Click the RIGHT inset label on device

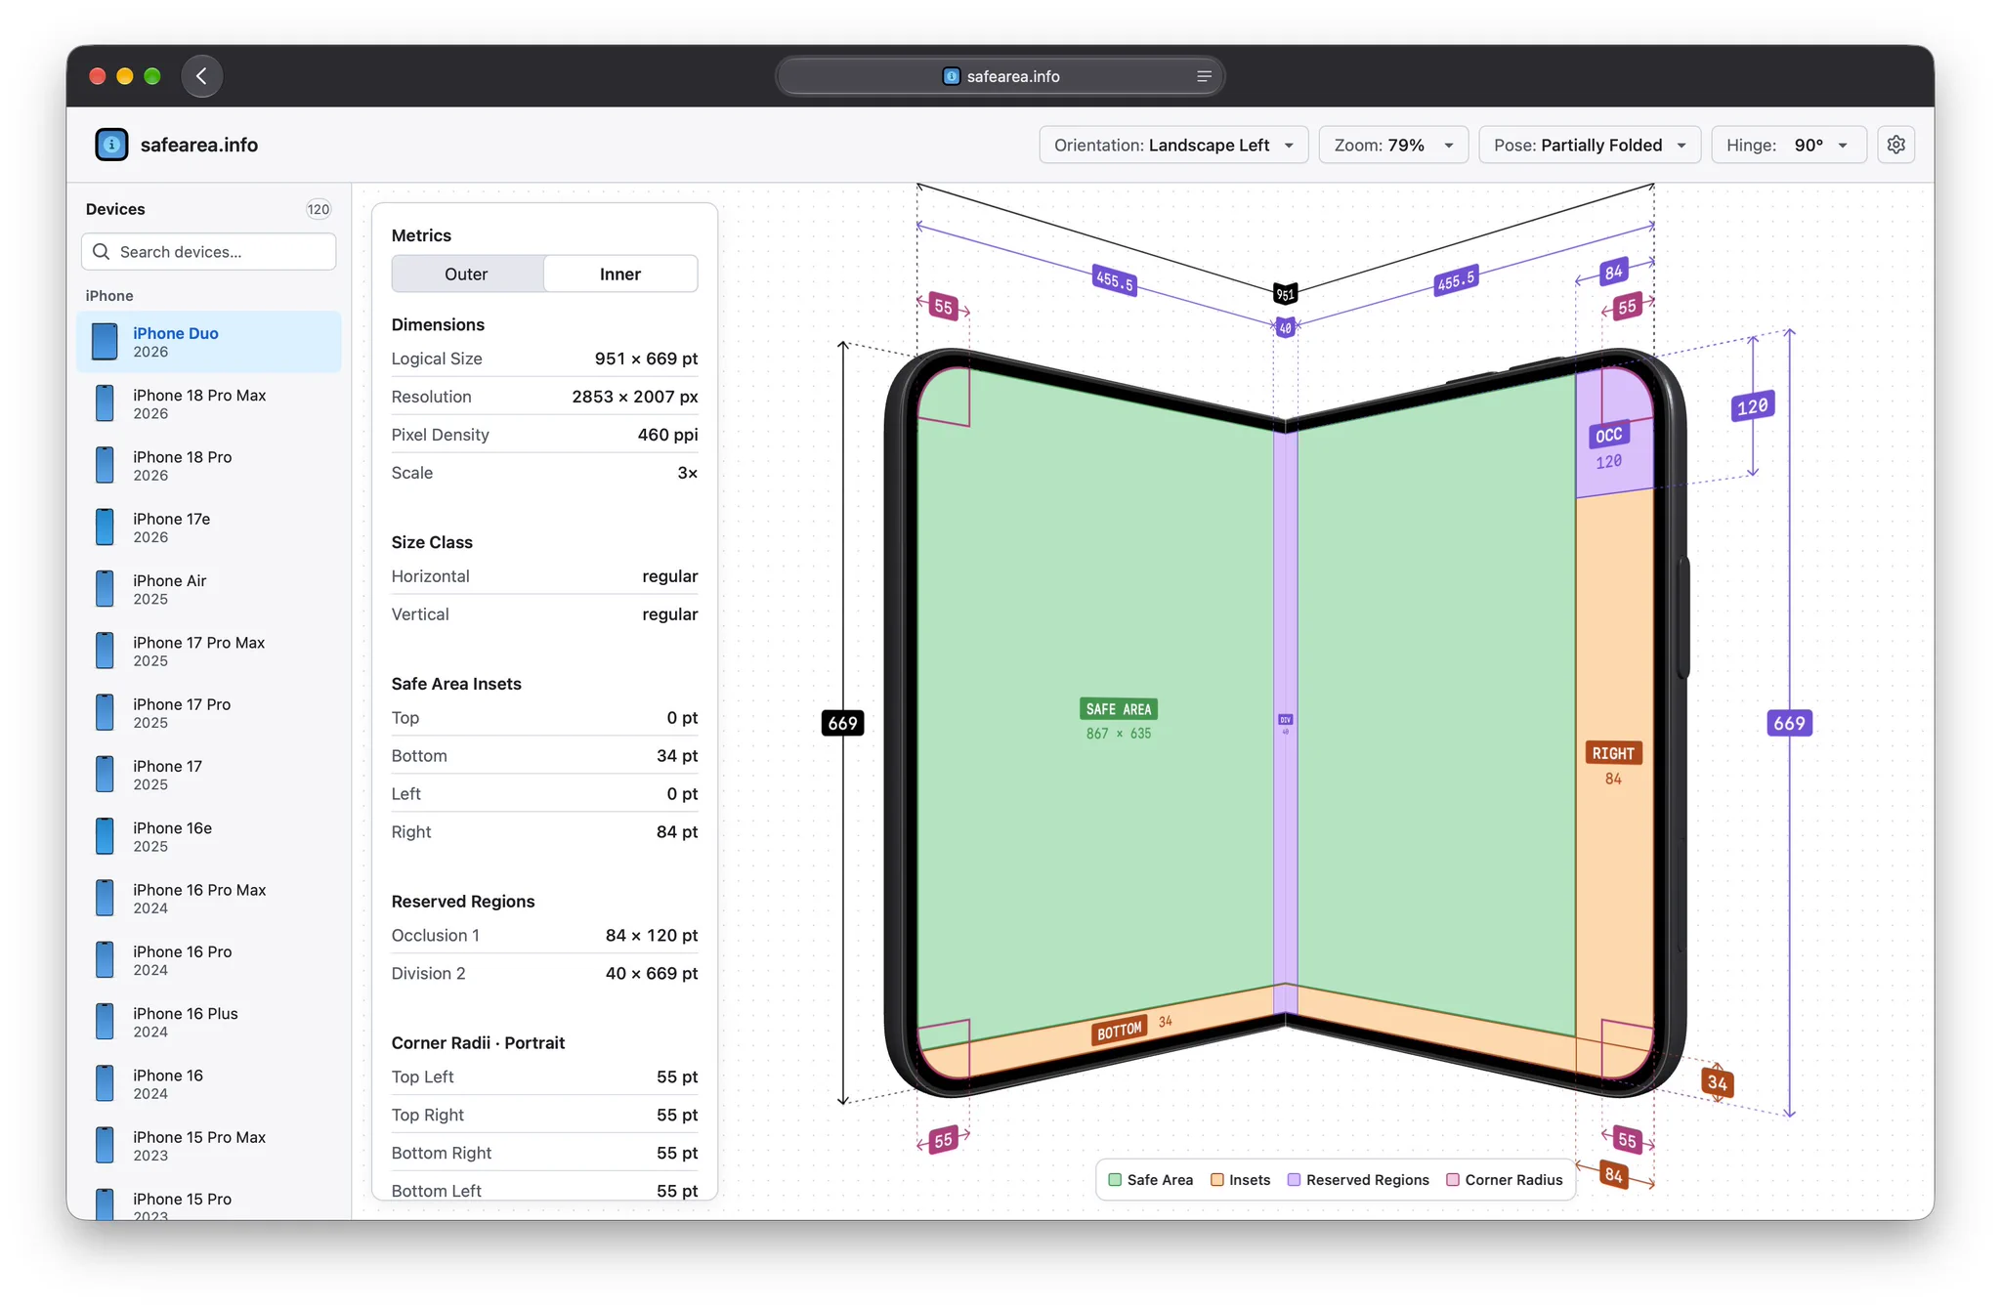click(1613, 753)
